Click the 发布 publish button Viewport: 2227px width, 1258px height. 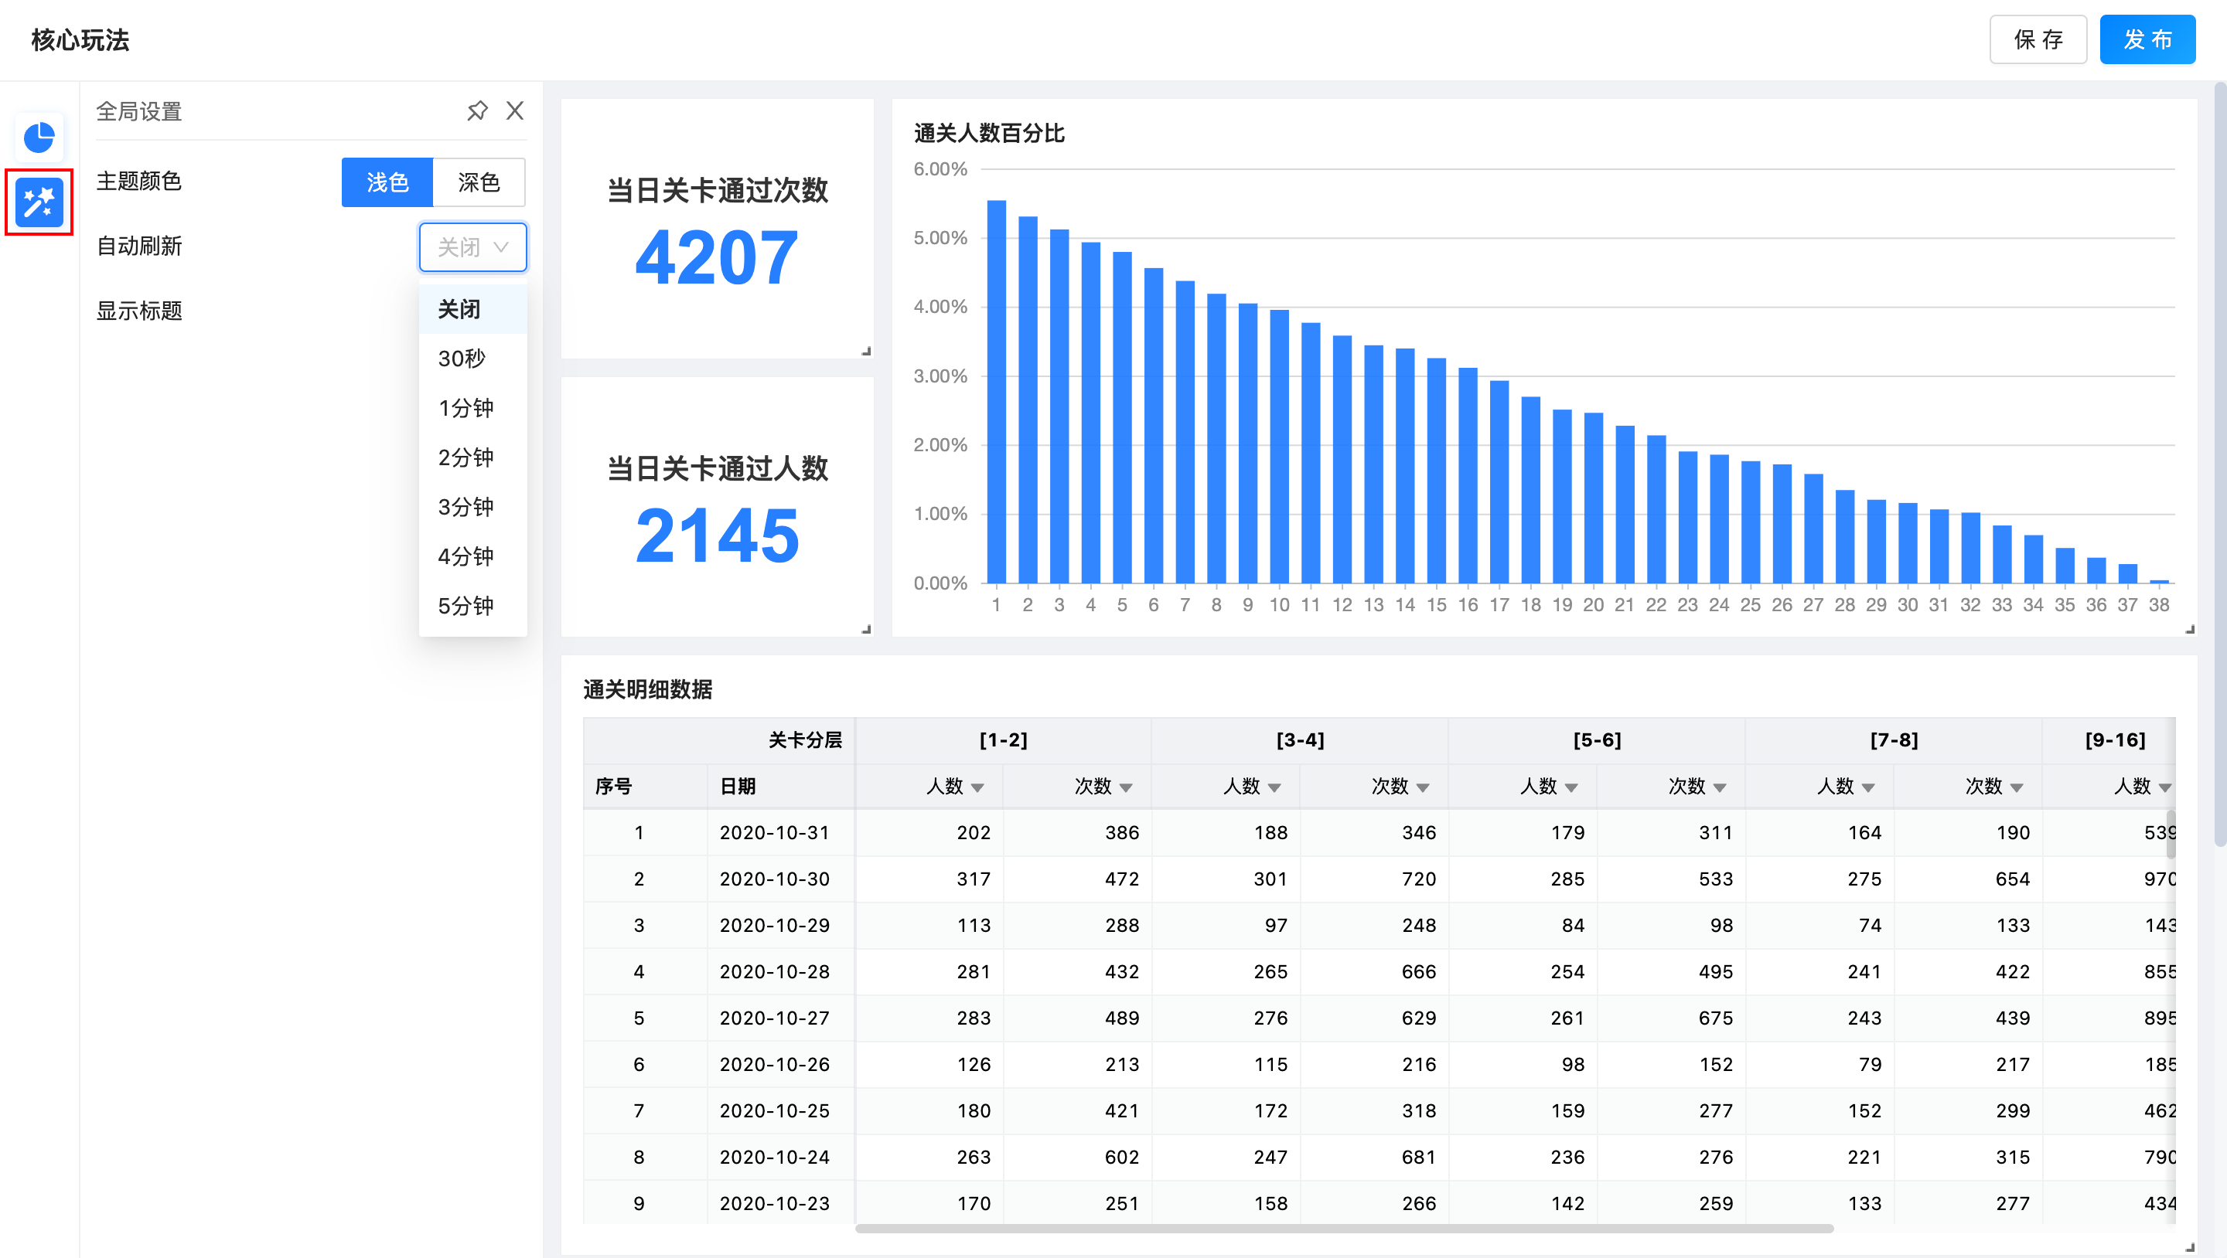pos(2147,39)
